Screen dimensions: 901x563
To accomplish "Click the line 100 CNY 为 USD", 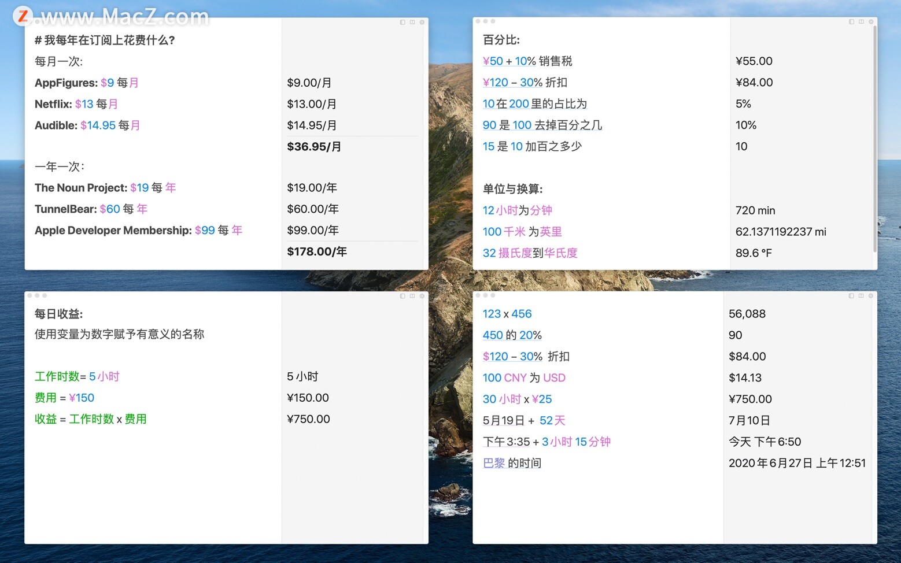I will 524,378.
